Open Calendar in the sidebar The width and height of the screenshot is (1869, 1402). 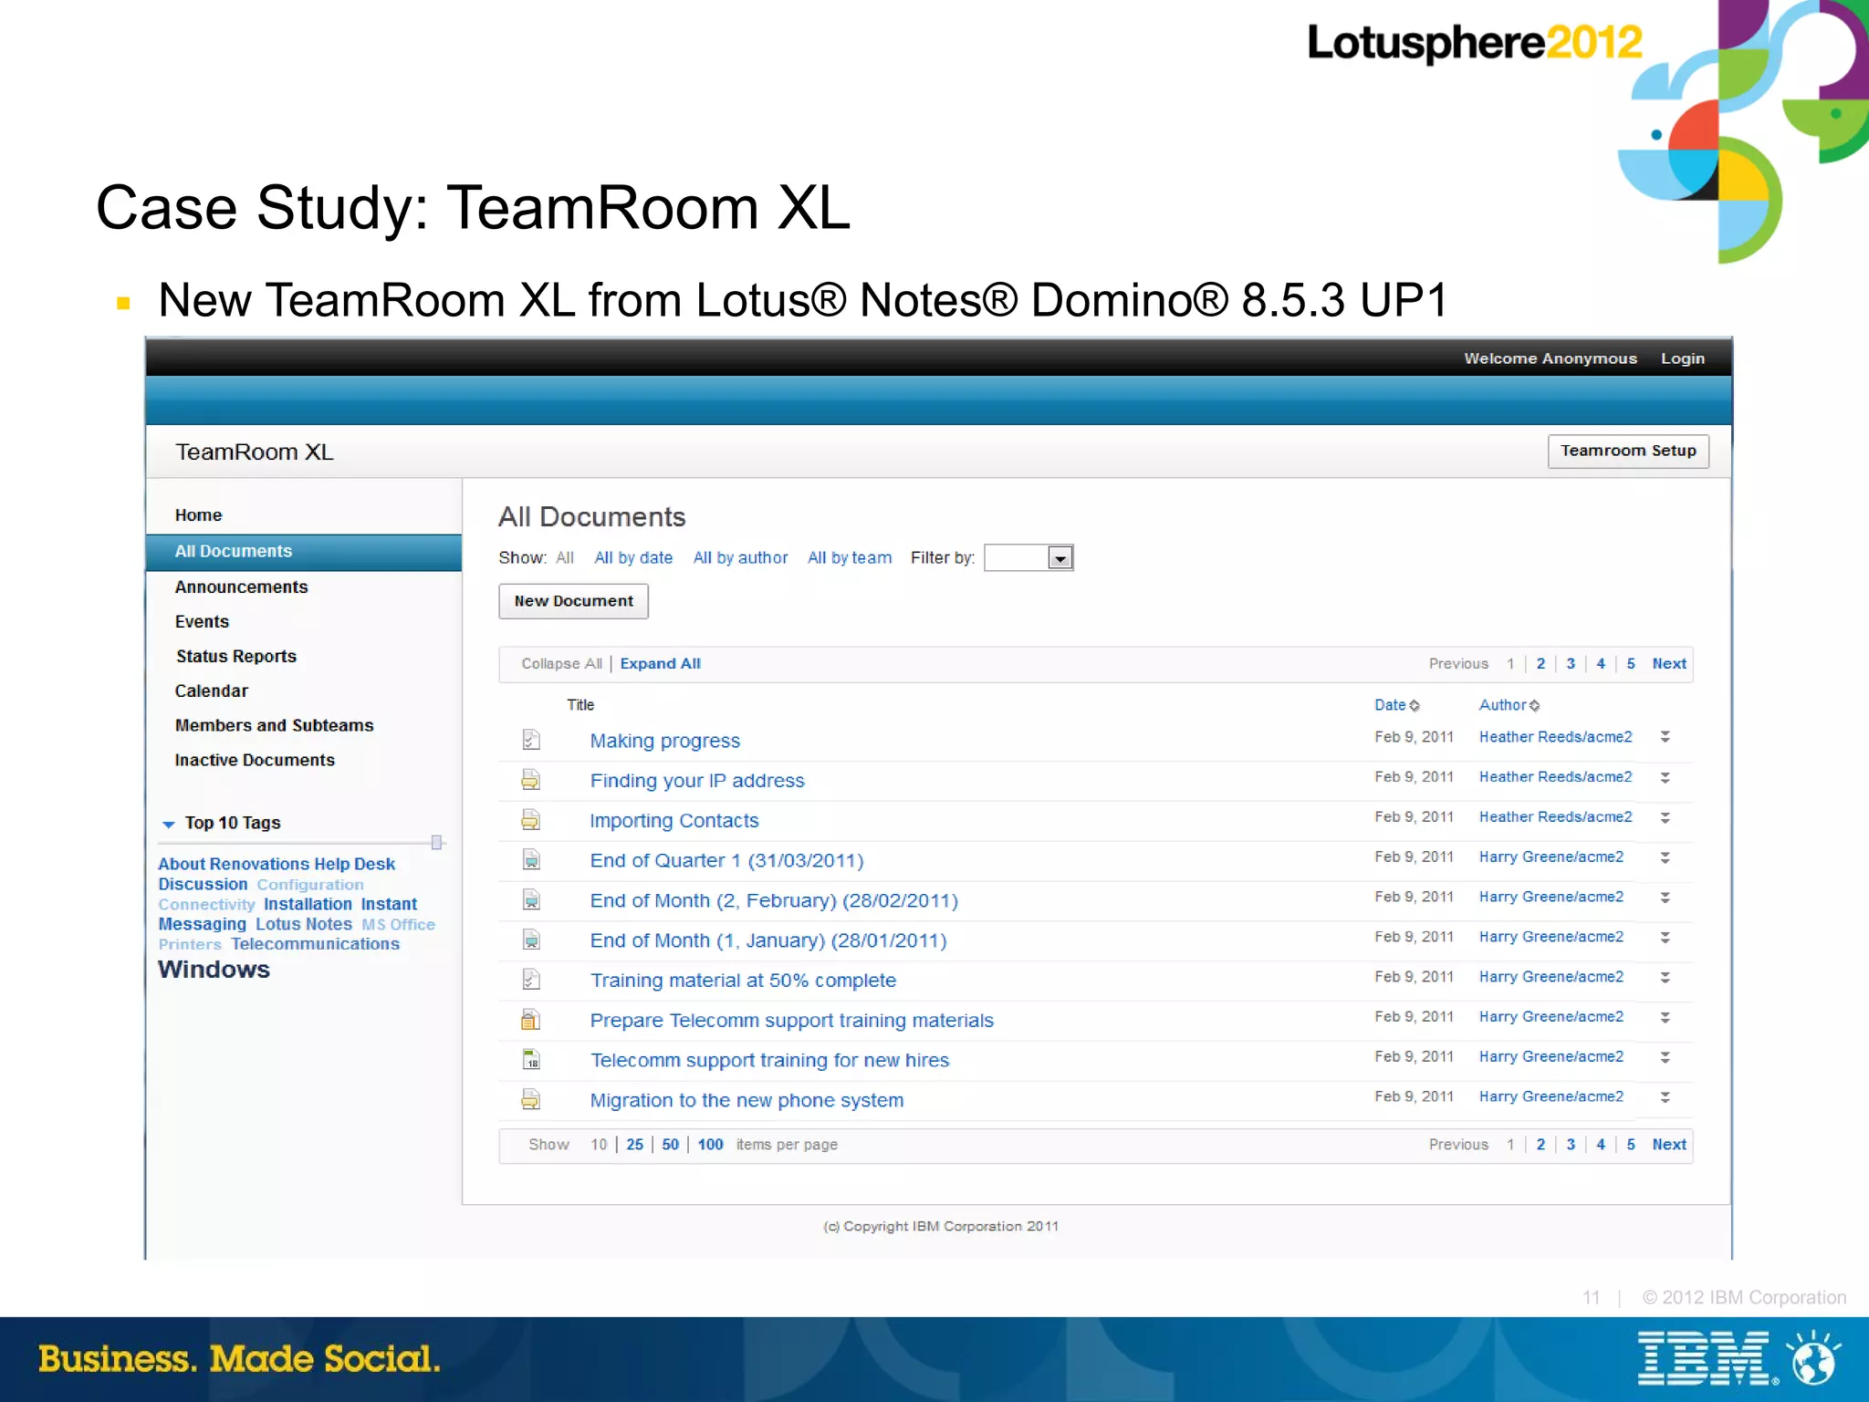coord(211,691)
